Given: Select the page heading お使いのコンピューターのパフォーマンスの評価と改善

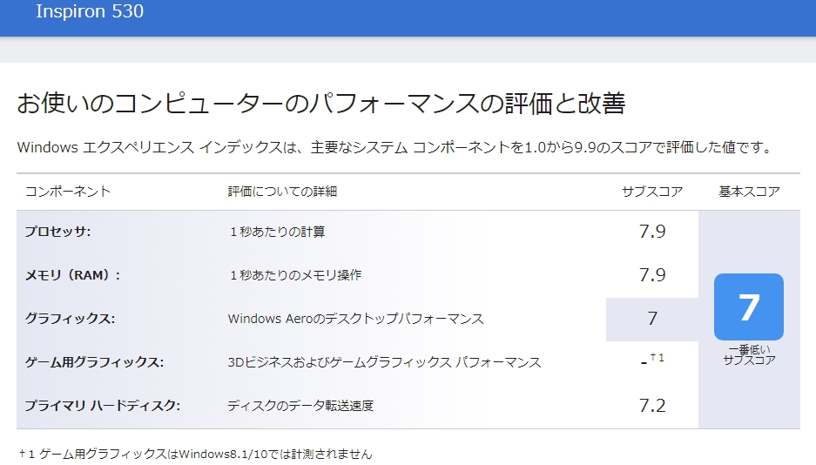Looking at the screenshot, I should pyautogui.click(x=321, y=103).
